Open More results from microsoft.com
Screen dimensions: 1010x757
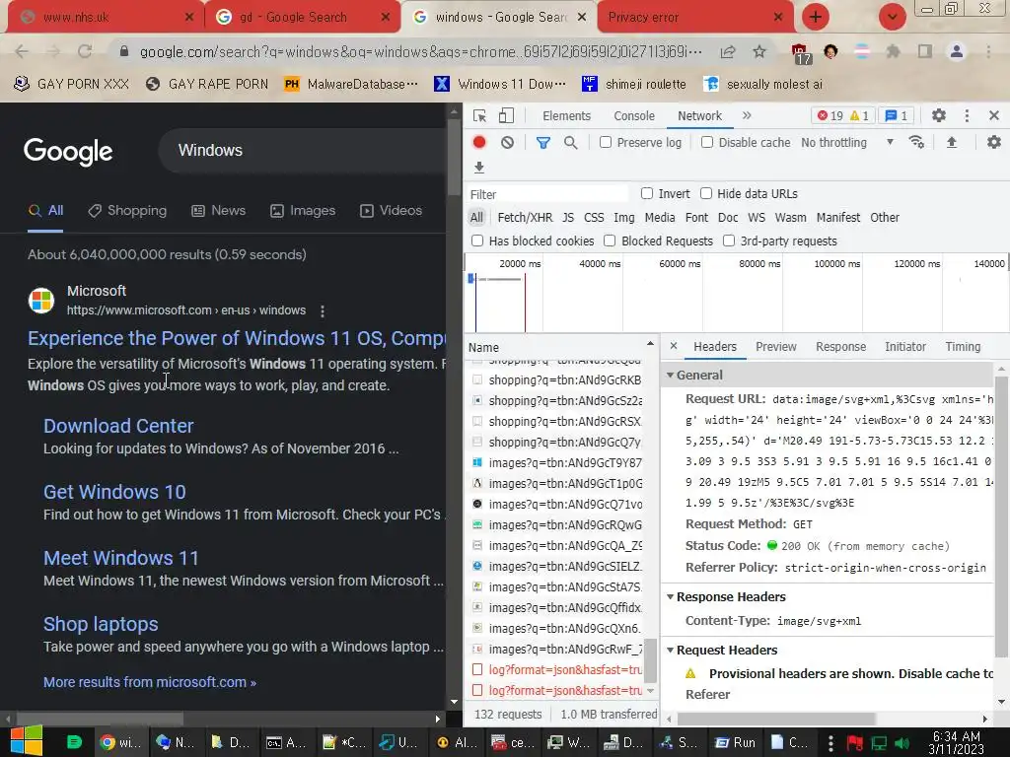click(x=150, y=682)
